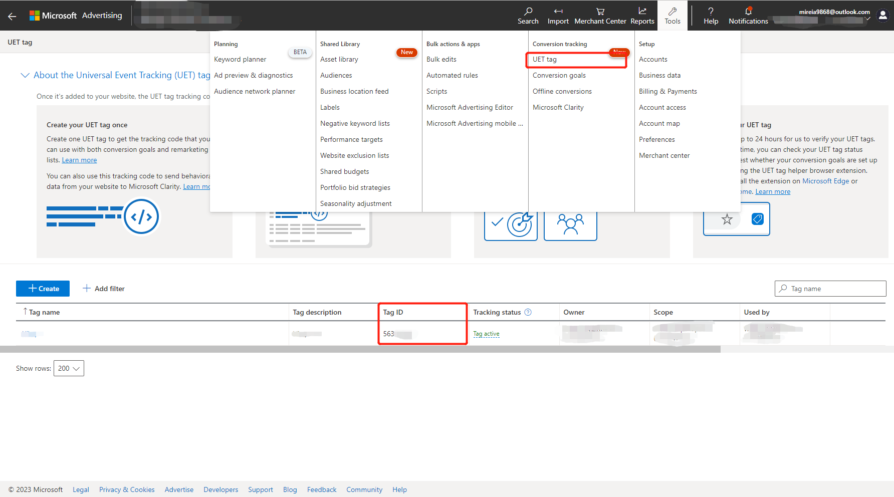
Task: Click the Microsoft Edge link
Action: [826, 181]
